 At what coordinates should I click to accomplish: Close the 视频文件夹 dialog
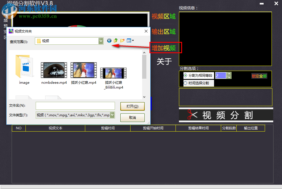(146, 31)
